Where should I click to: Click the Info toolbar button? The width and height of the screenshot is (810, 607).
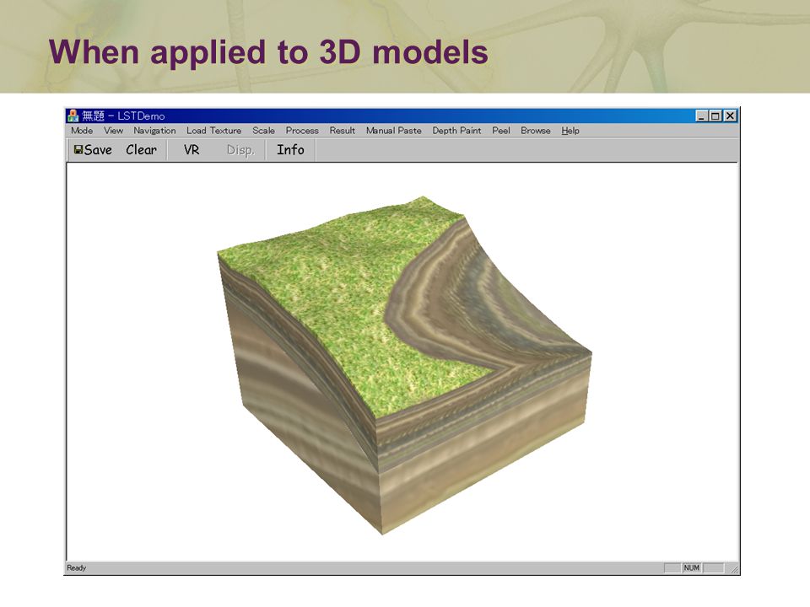pos(290,150)
